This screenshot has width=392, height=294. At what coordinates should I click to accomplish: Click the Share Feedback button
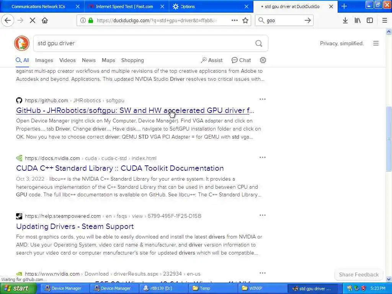pos(359,274)
